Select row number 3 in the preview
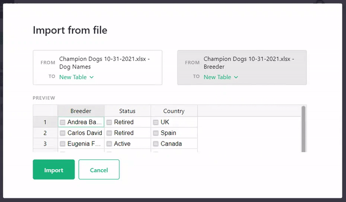Viewport: 346px width, 202px height. tap(45, 144)
